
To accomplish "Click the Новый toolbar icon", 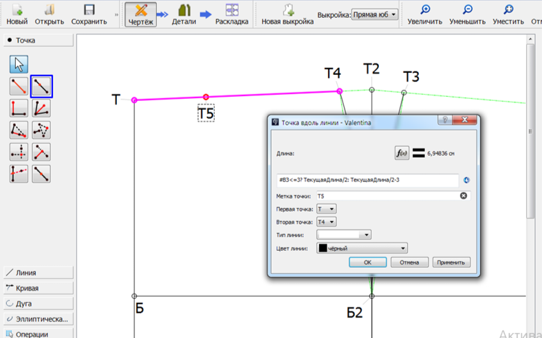I will pyautogui.click(x=17, y=10).
